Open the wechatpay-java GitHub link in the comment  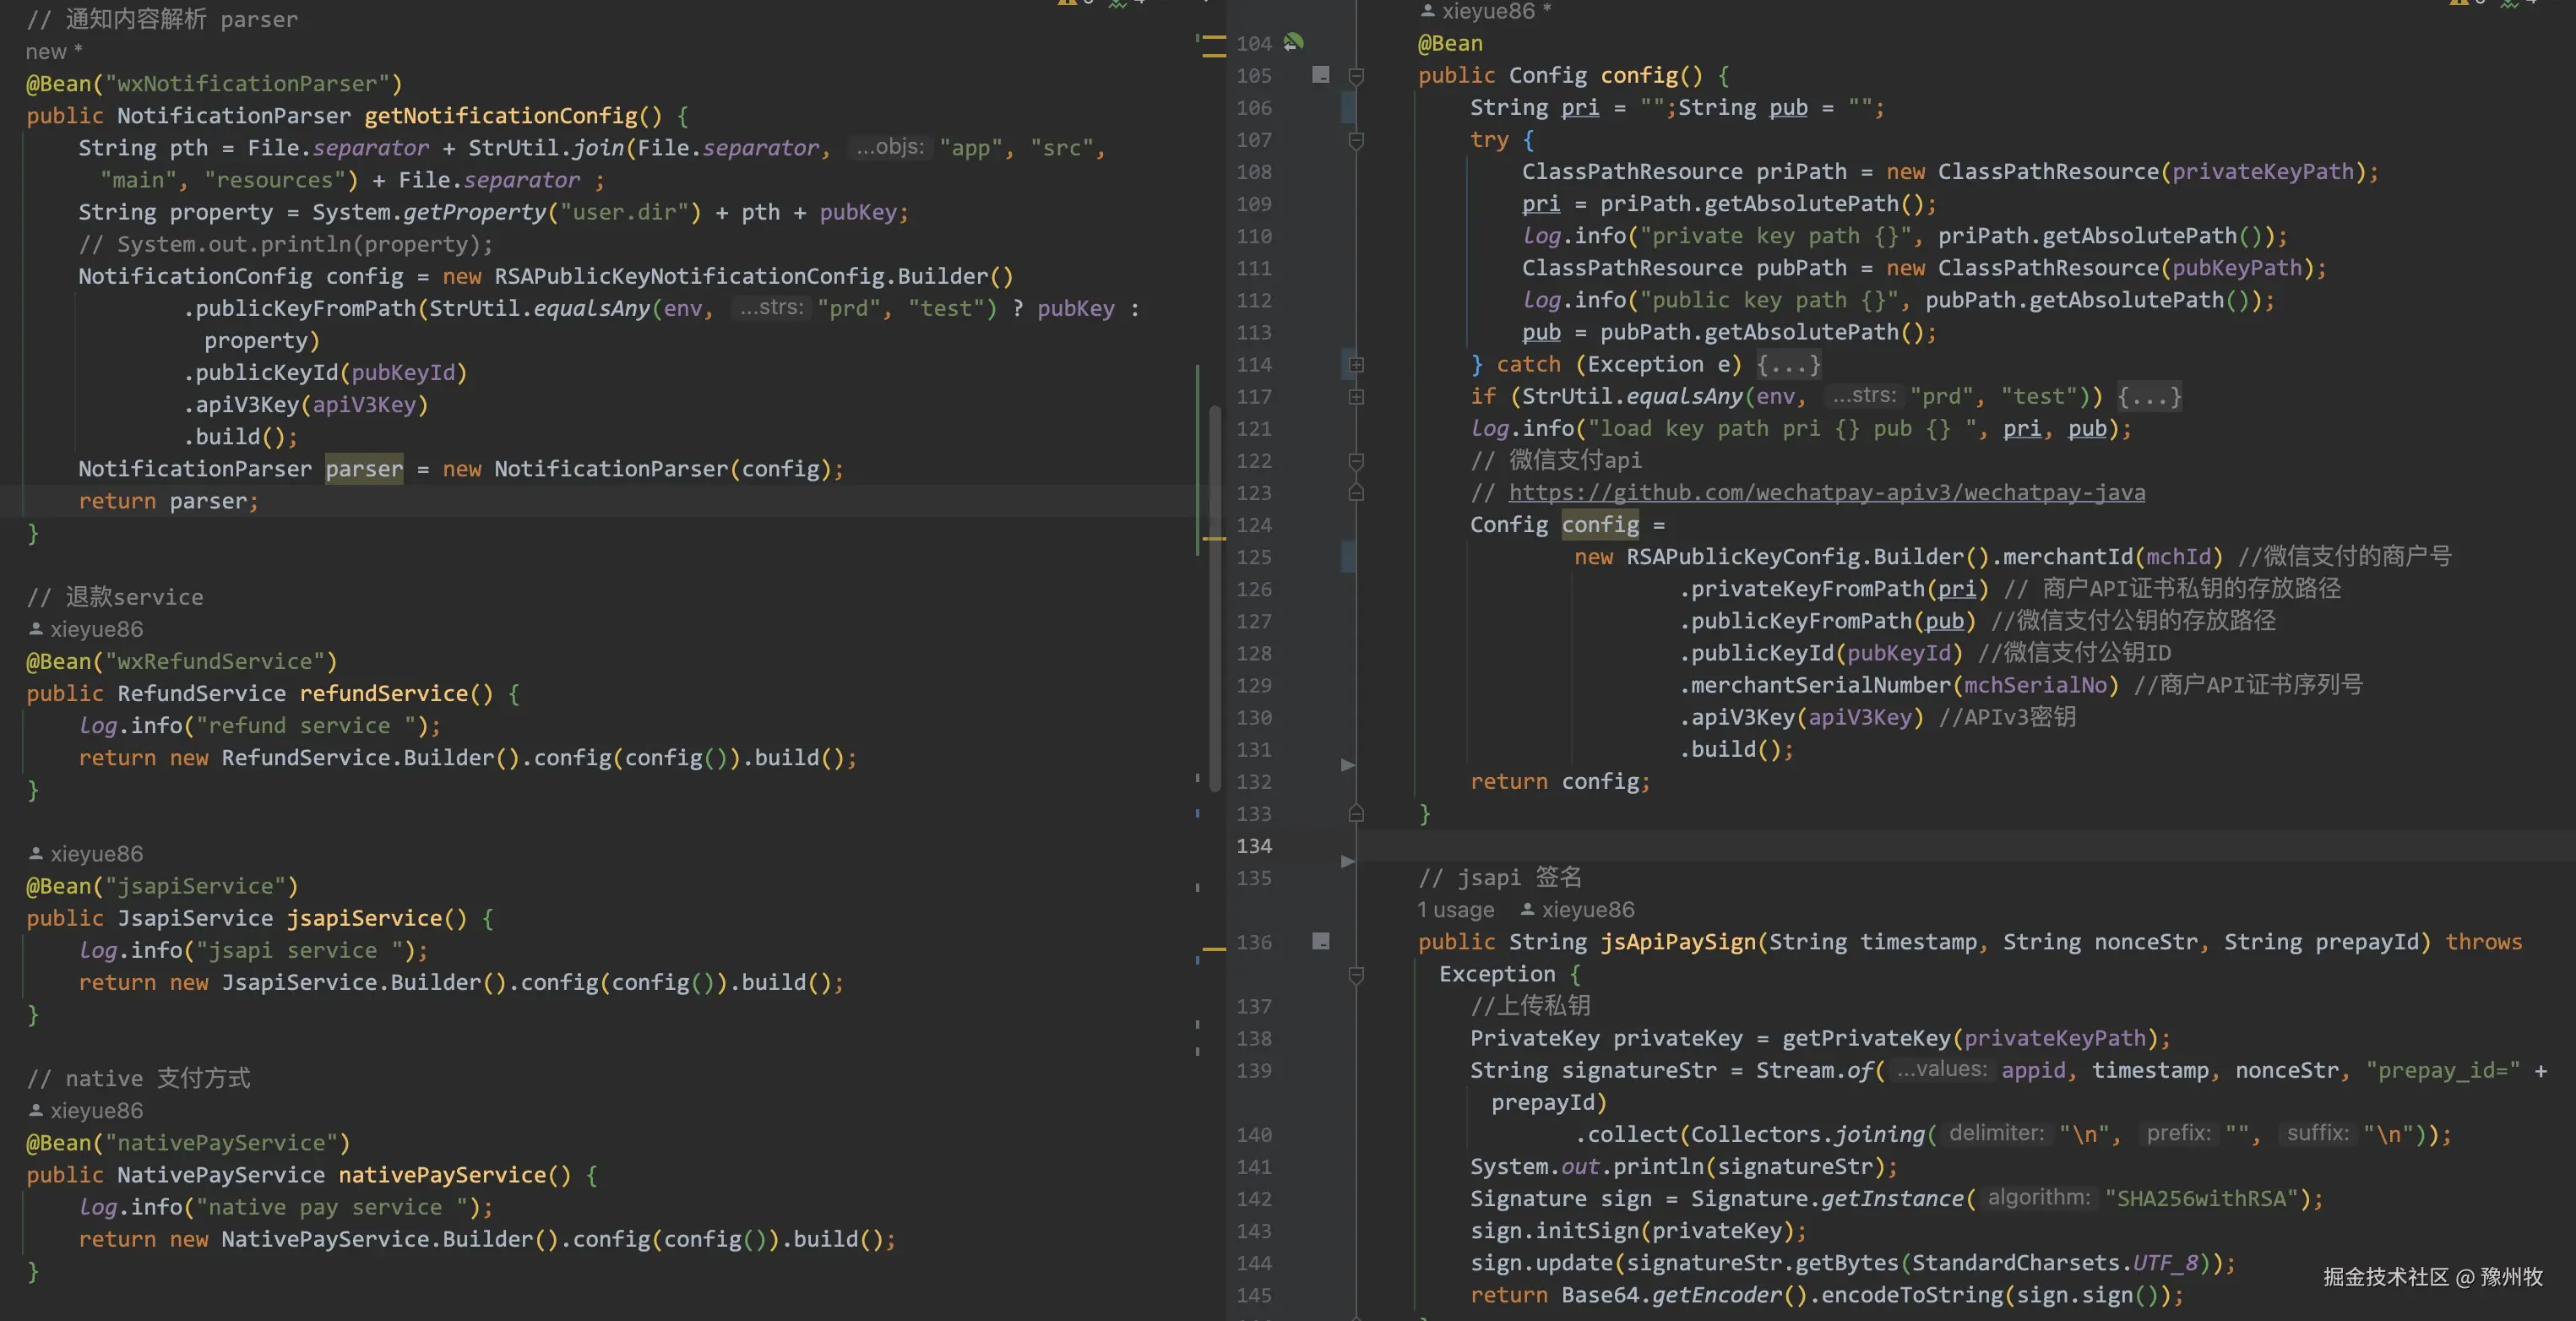tap(1826, 493)
